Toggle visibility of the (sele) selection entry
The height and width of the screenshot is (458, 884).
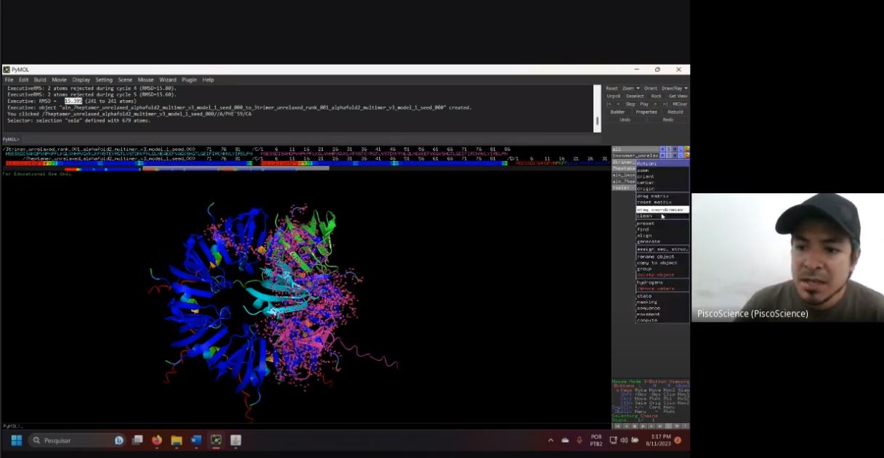(x=621, y=187)
